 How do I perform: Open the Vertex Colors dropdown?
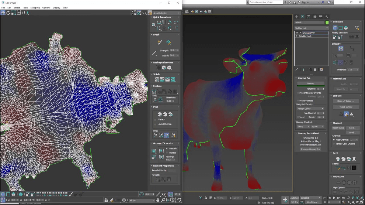311,108
